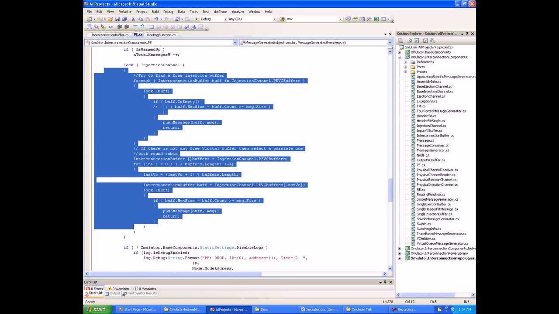This screenshot has width=559, height=314.
Task: Open the Docs taskbar window
Action: [x=274, y=310]
